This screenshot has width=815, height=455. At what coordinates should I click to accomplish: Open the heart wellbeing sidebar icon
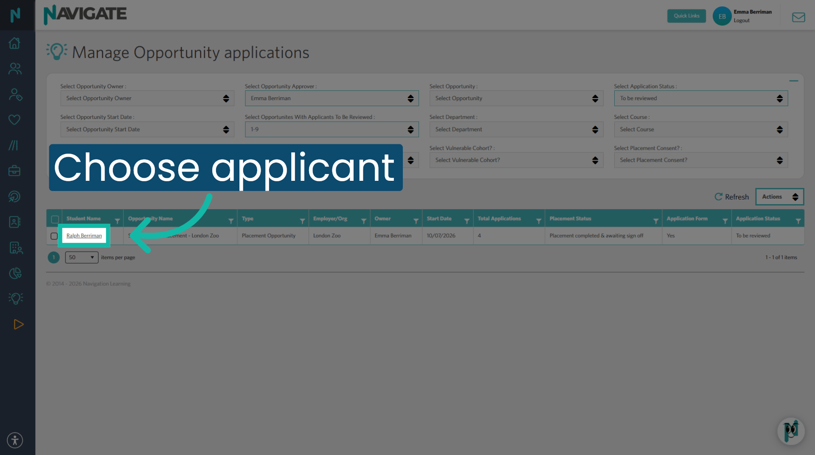(x=14, y=120)
